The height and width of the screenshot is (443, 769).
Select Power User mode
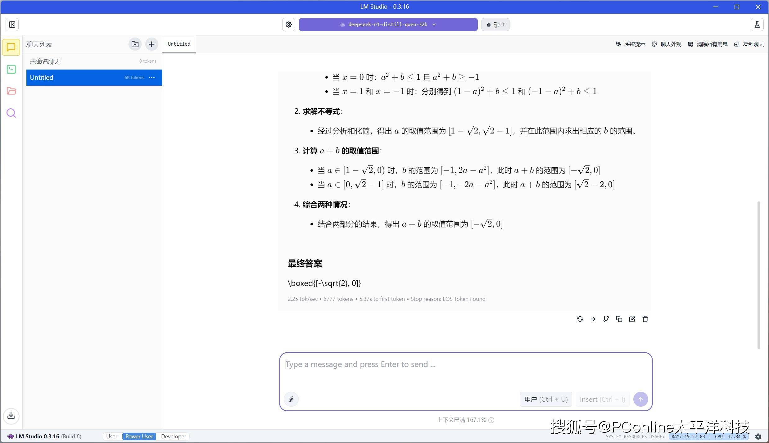139,436
